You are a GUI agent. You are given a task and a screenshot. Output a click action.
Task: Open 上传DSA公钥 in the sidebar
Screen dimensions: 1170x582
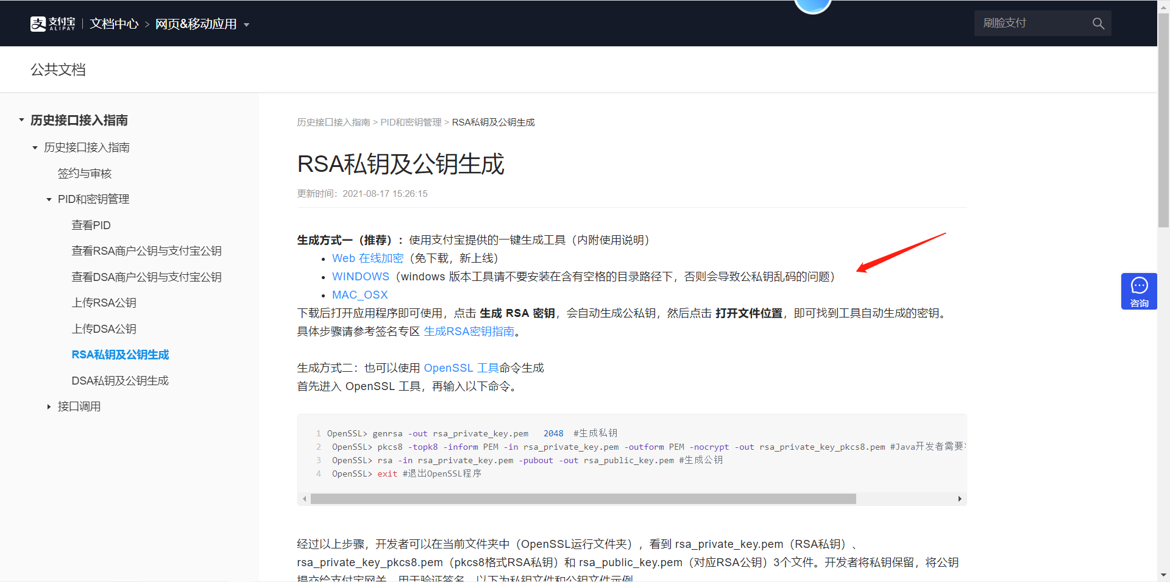click(x=104, y=329)
